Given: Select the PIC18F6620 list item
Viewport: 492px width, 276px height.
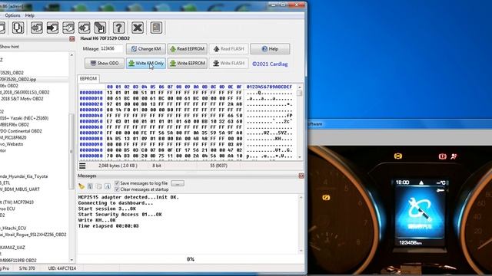Looking at the screenshot, I should coord(13,138).
